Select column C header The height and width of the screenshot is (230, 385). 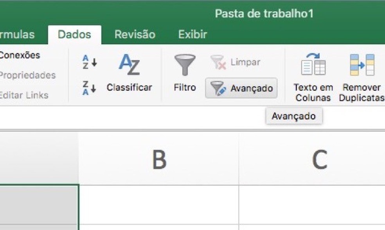[x=319, y=159]
